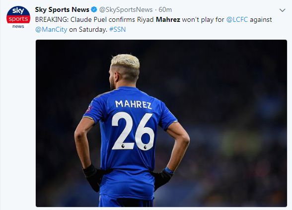
Task: Click the 'news' label under the logo
Action: point(18,26)
